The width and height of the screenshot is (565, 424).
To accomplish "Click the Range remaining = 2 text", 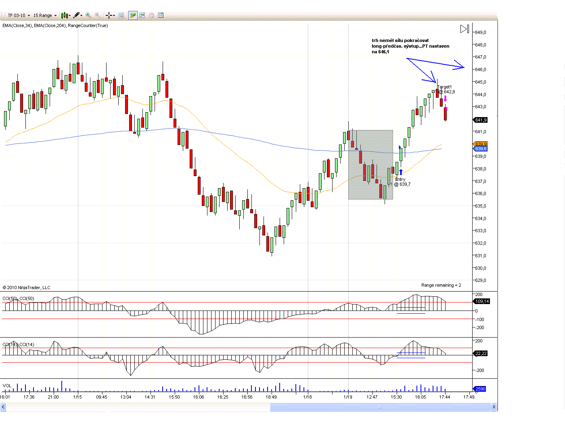I will (441, 285).
